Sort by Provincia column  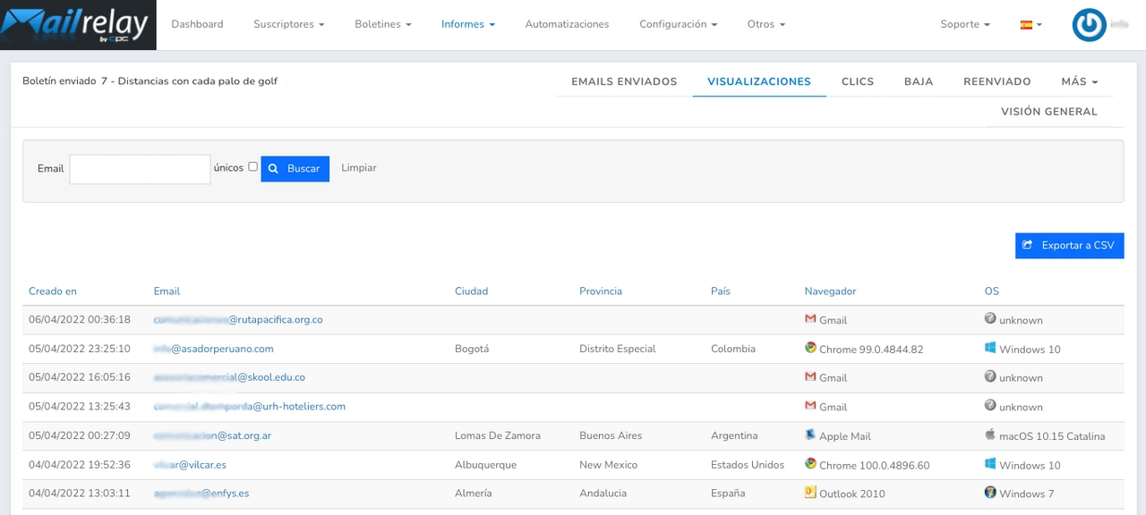click(601, 291)
